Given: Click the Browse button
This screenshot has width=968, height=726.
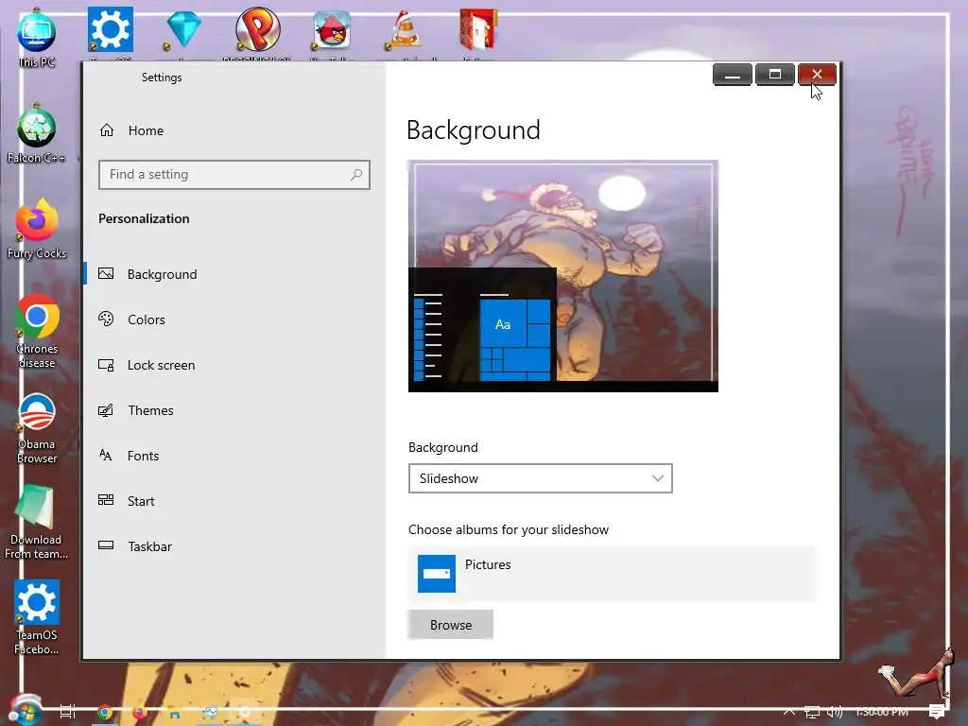Looking at the screenshot, I should (451, 625).
